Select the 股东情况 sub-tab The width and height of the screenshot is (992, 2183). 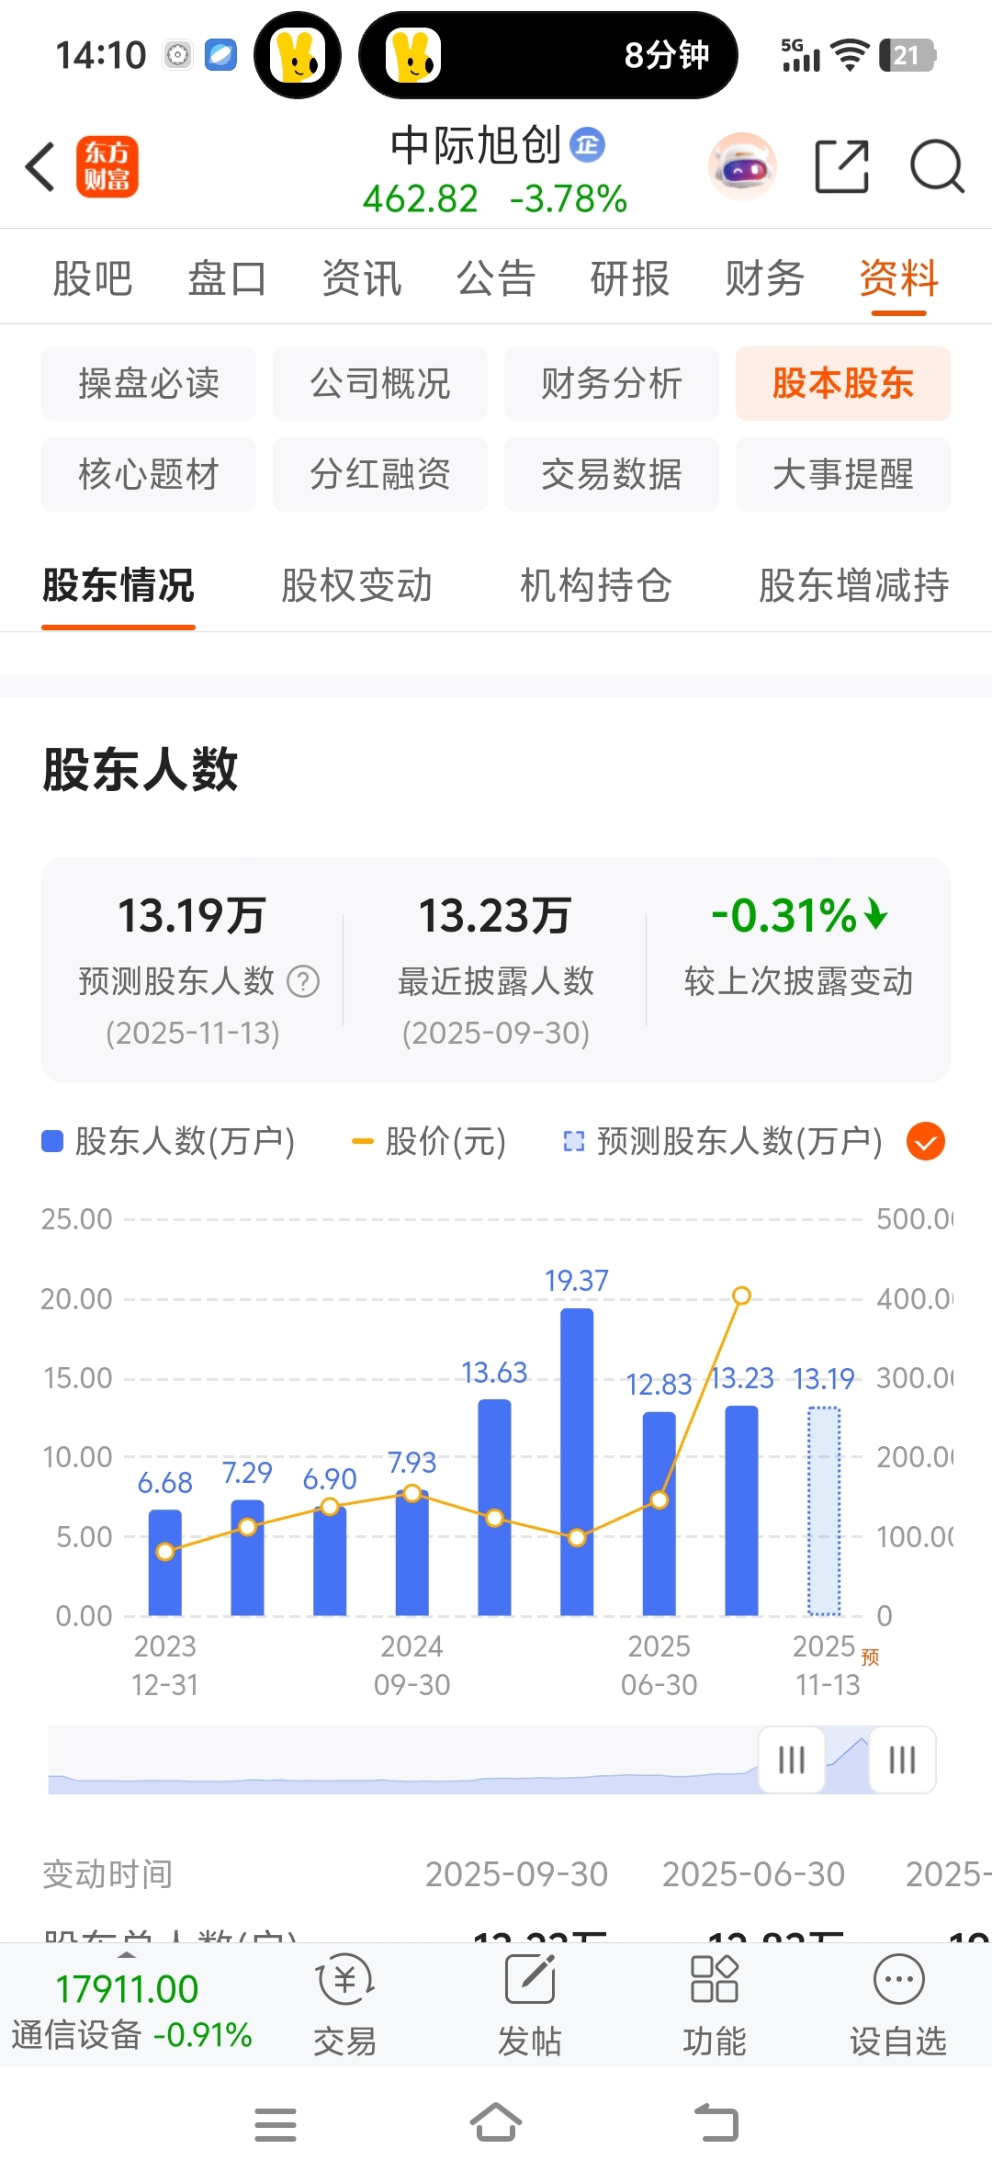[x=118, y=585]
